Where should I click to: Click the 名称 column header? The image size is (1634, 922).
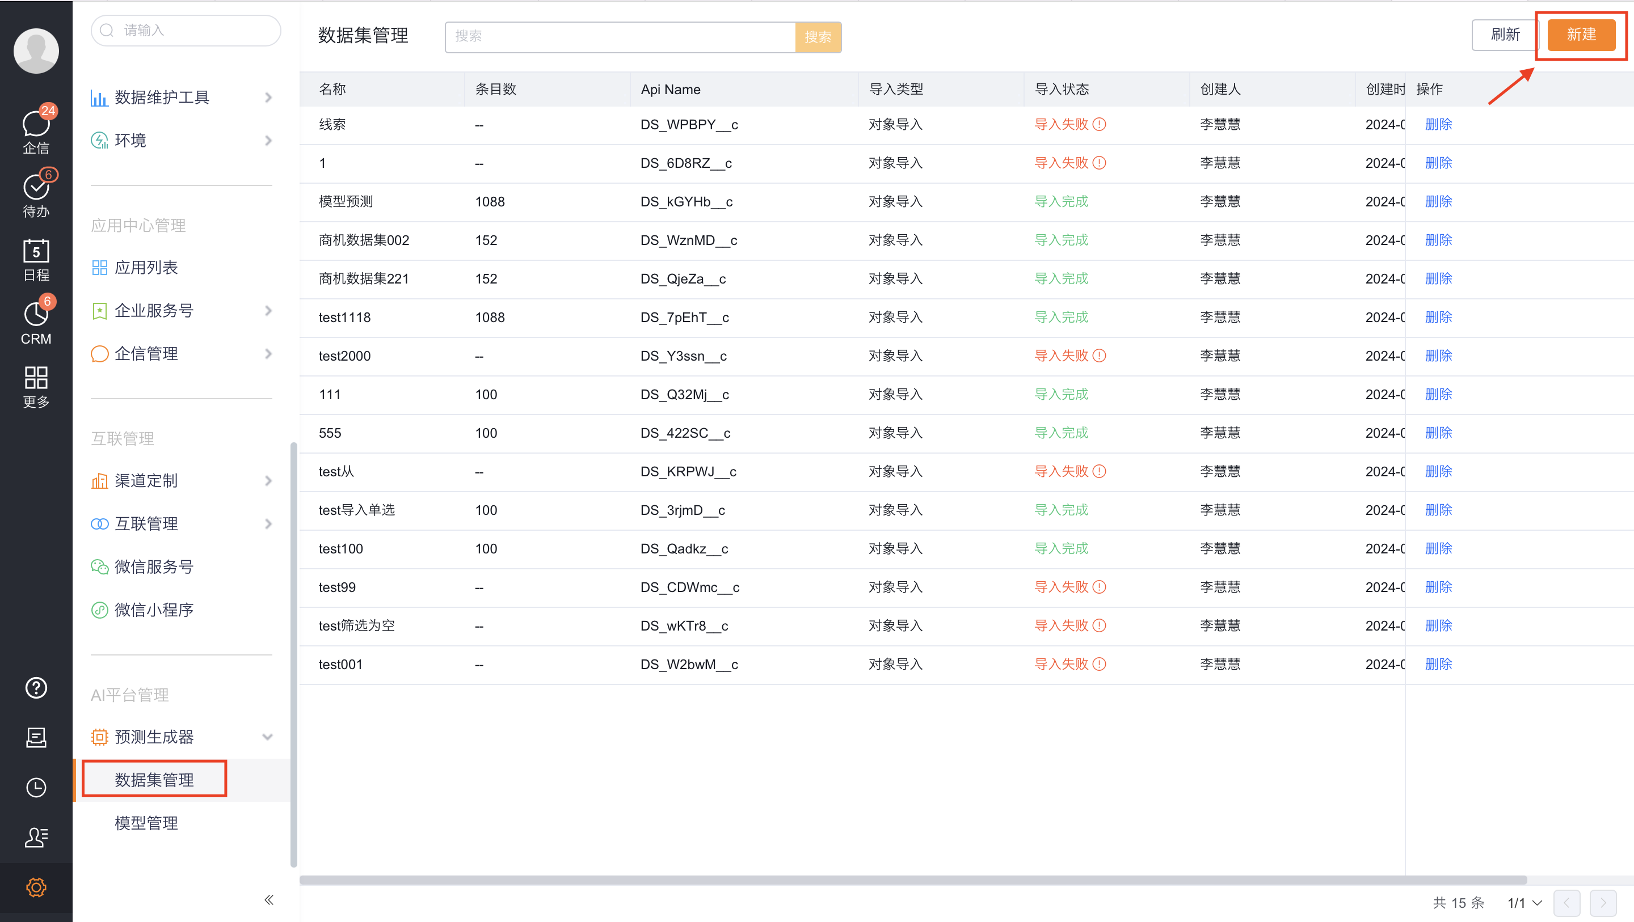point(332,89)
